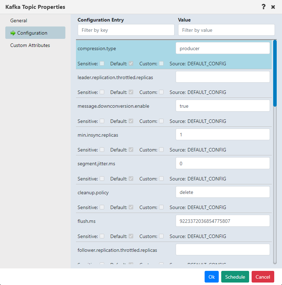Click the Help question mark icon

[263, 7]
